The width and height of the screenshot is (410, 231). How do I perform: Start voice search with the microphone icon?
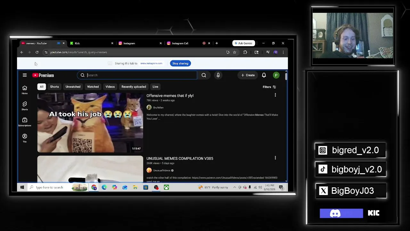218,75
